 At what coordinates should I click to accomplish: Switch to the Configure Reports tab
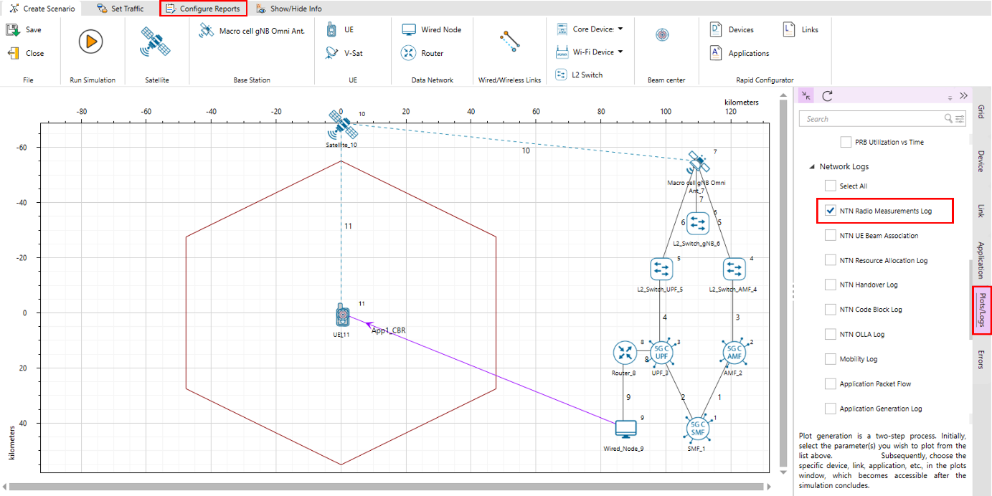(x=203, y=9)
